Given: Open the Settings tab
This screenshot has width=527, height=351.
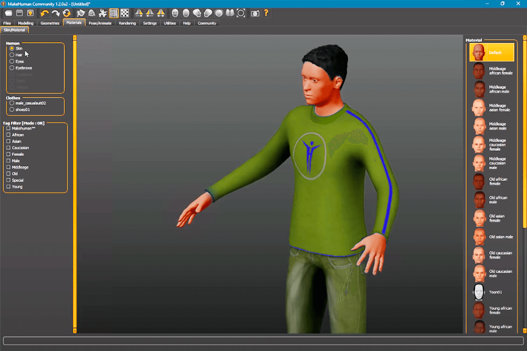Looking at the screenshot, I should (149, 23).
